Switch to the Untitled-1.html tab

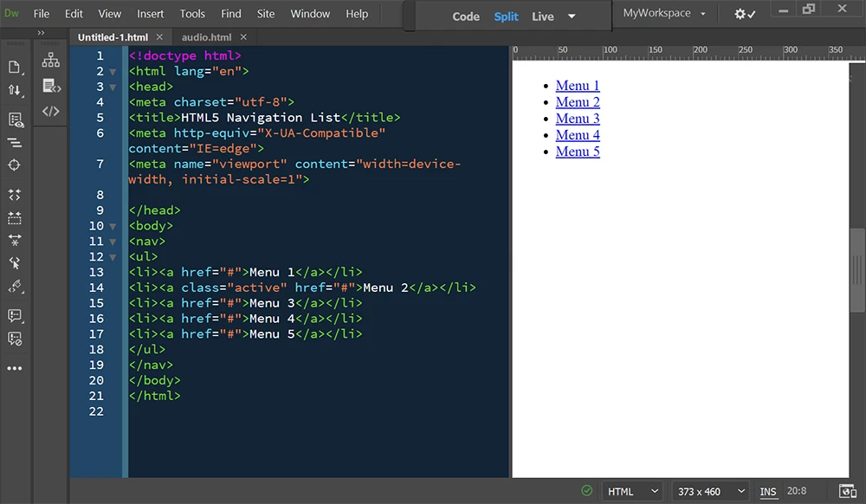[113, 37]
